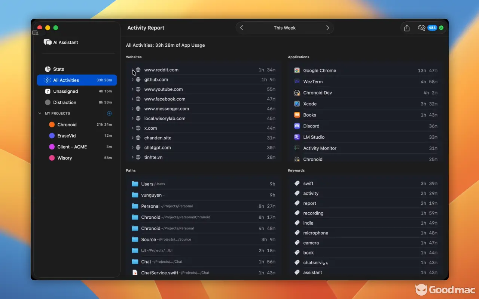Add a new project with plus icon
Screen dimensions: 479x299
coord(109,113)
